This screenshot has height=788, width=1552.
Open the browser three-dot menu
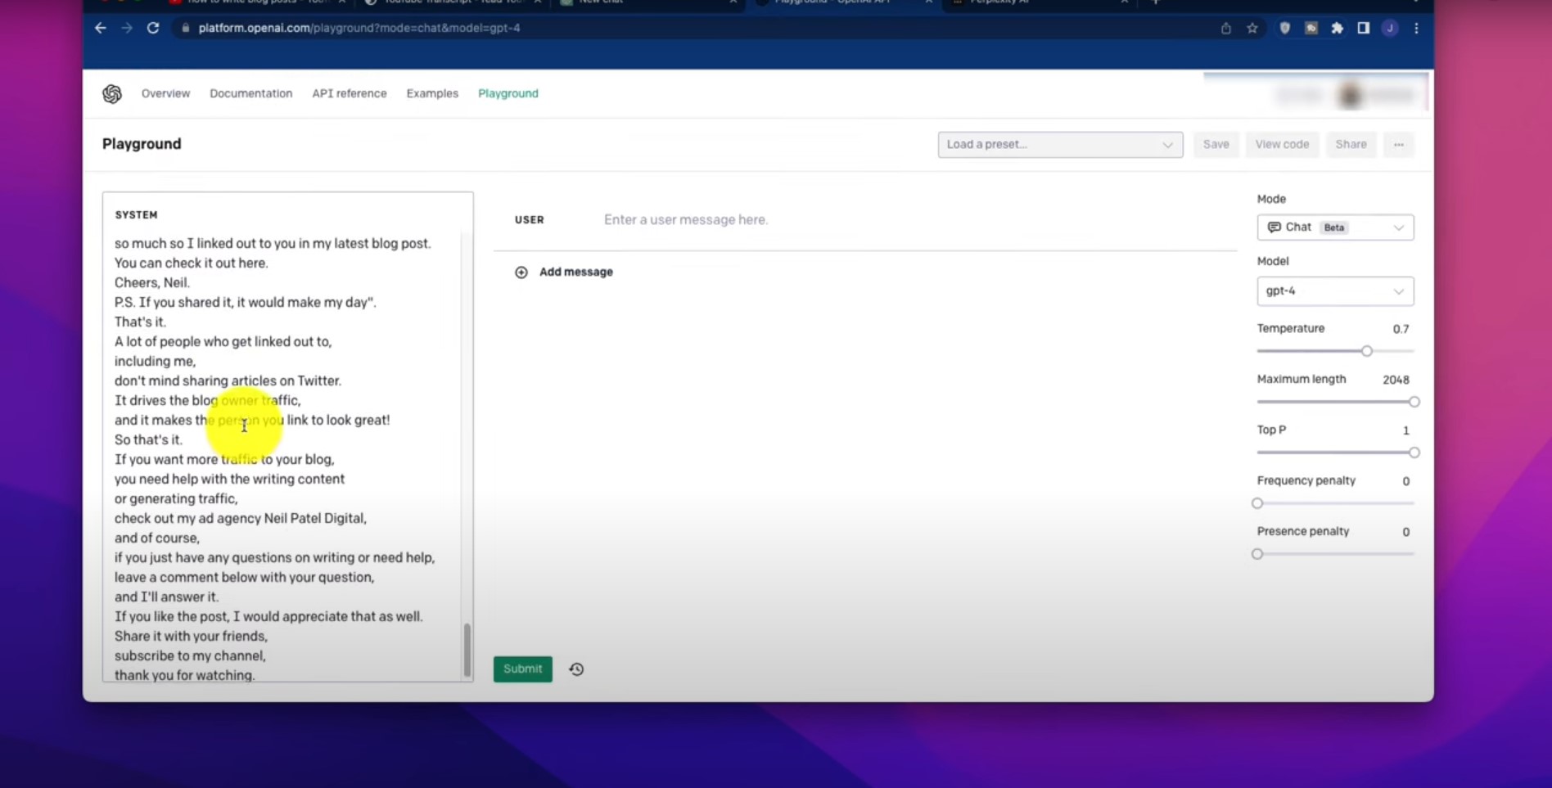click(x=1416, y=28)
